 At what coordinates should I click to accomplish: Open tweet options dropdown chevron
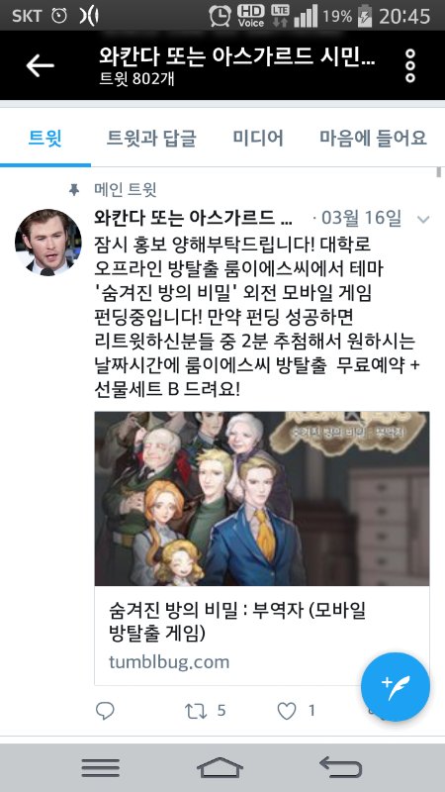(423, 219)
